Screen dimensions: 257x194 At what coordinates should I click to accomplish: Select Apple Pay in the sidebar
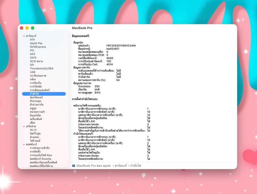(36, 43)
